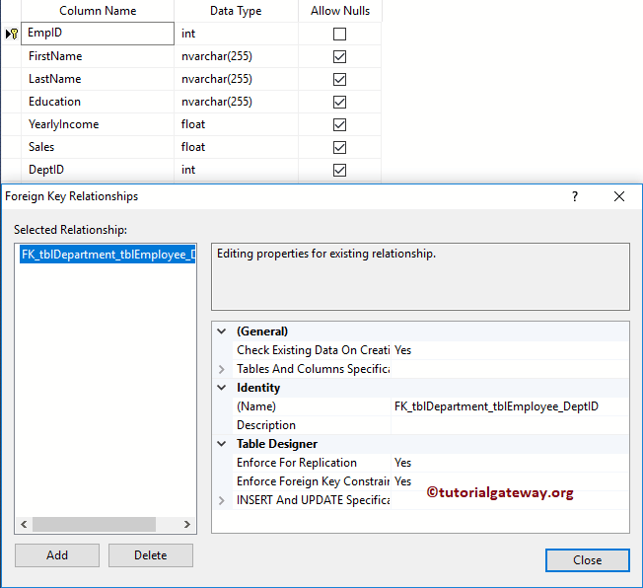Select Enforce For Replication property
This screenshot has width=643, height=588.
point(313,463)
